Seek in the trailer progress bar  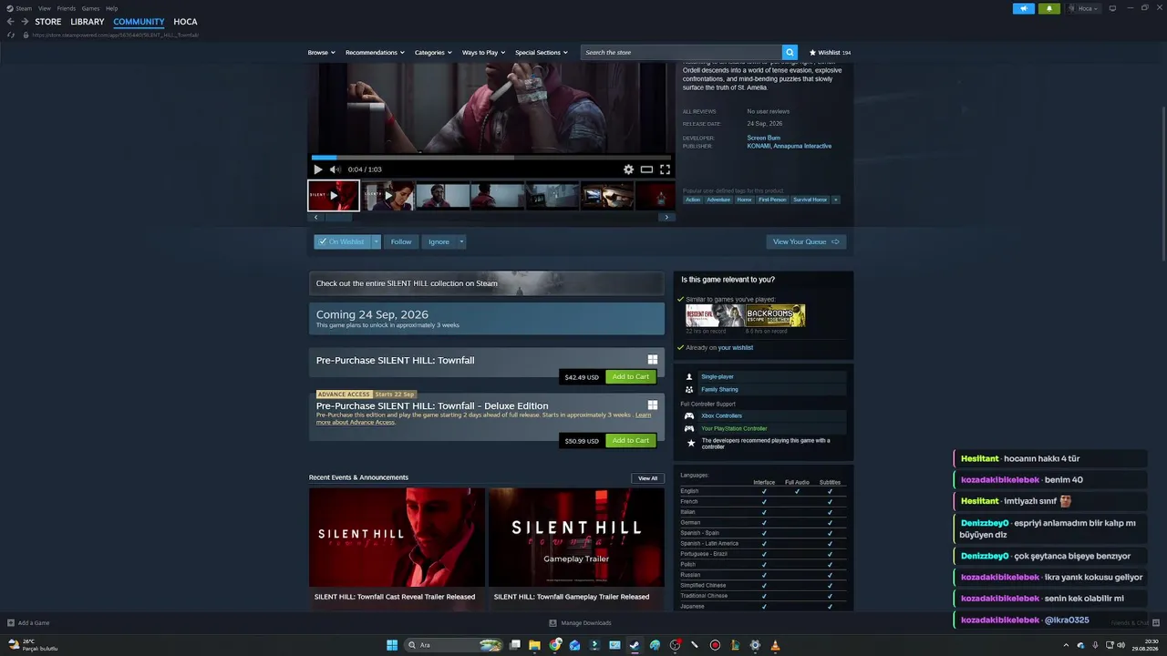click(491, 158)
